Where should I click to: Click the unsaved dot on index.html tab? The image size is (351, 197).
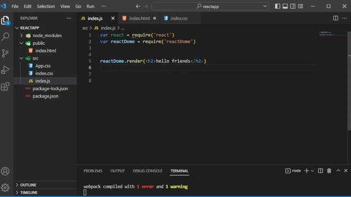(x=155, y=18)
